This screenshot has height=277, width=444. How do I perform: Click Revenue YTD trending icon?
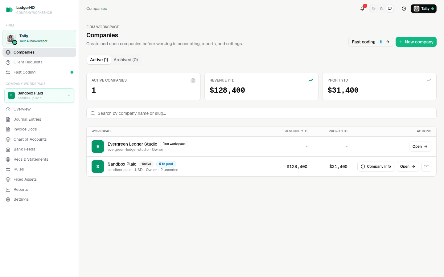coord(311,80)
